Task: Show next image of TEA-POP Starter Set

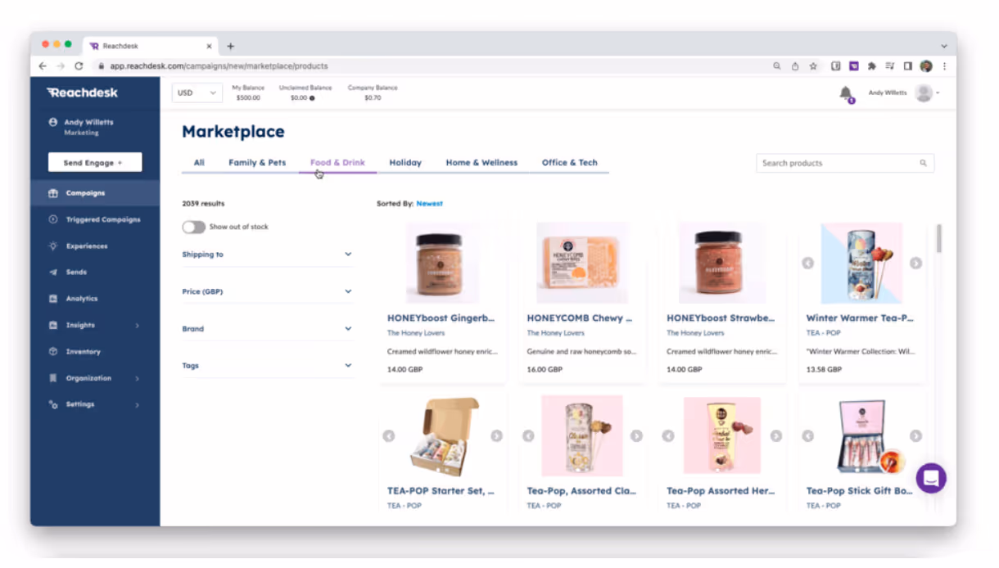Action: 496,436
